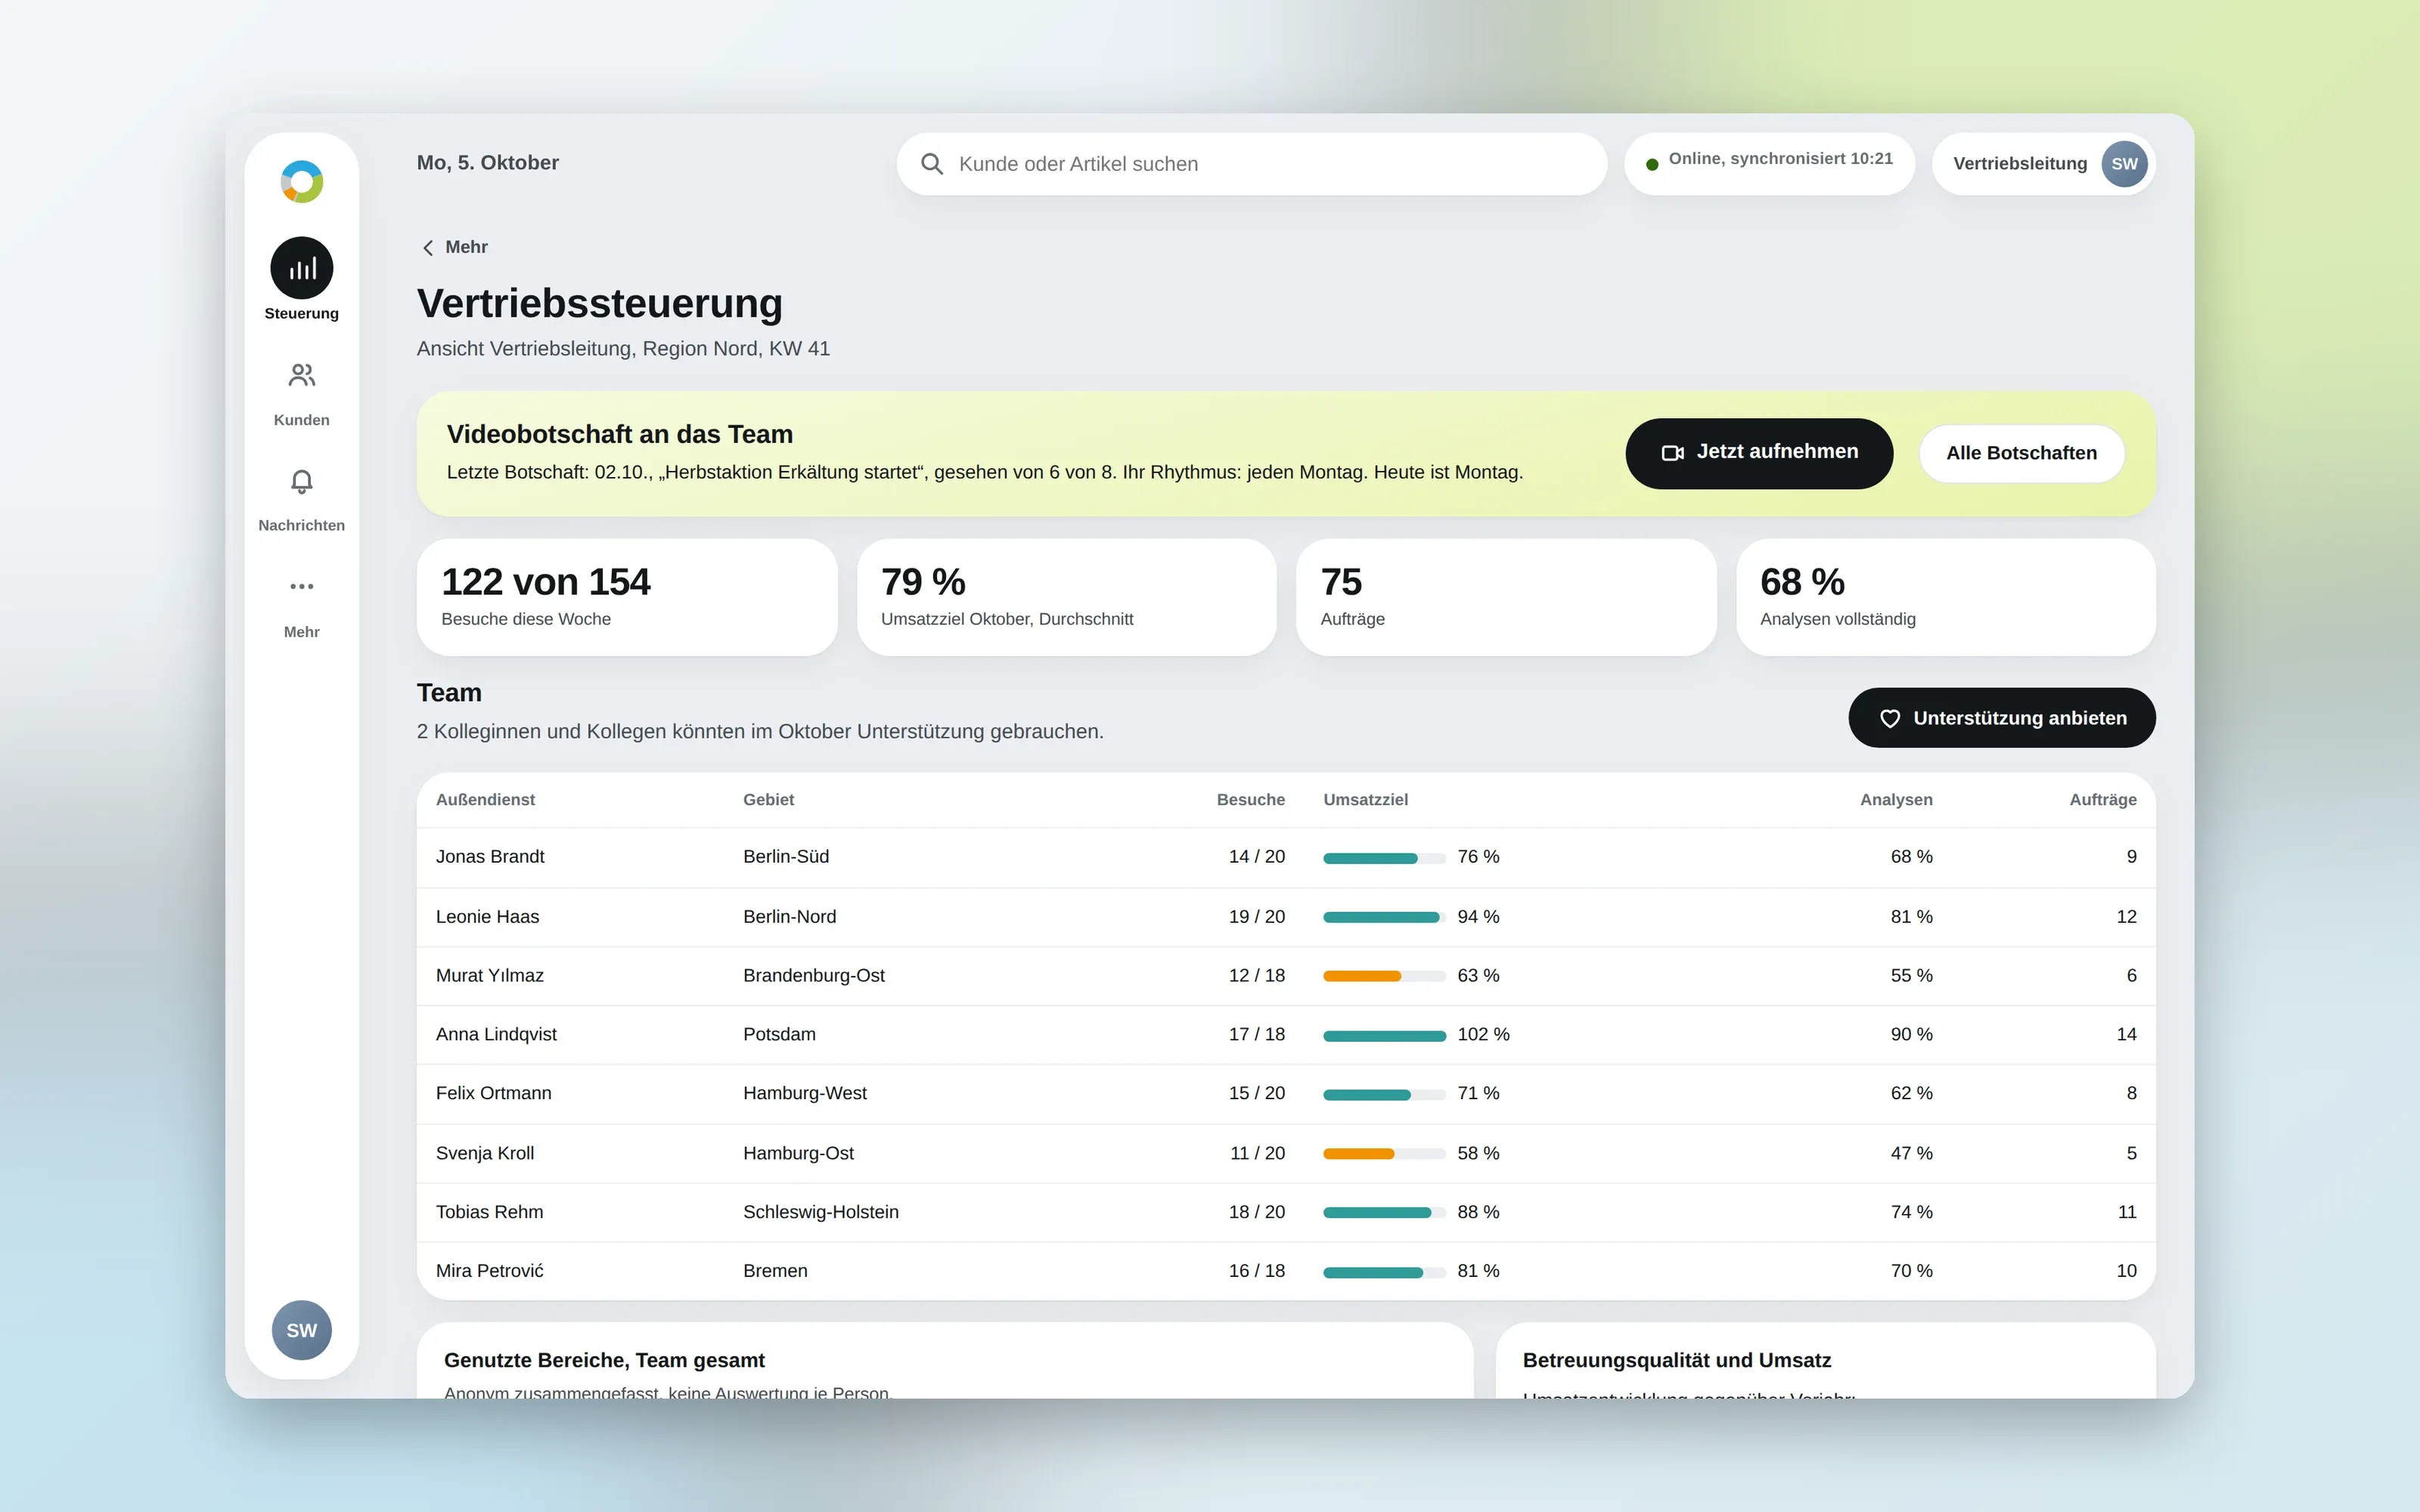The width and height of the screenshot is (2420, 1512).
Task: Focus the Kunde oder Artikel suchen field
Action: click(x=1251, y=164)
